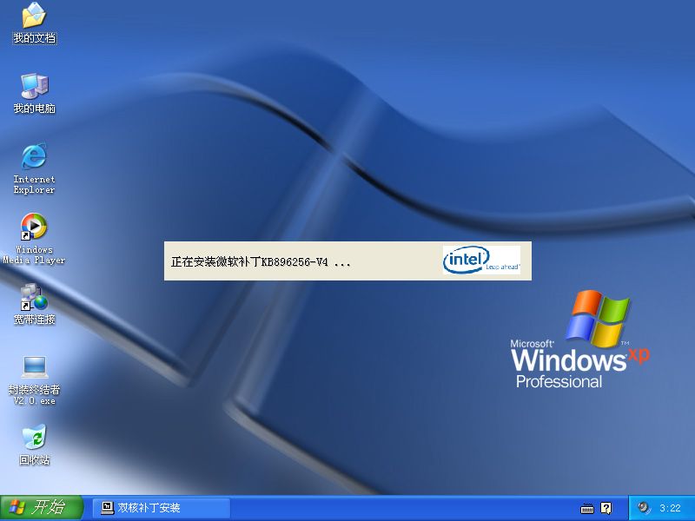The width and height of the screenshot is (695, 521).
Task: Click the 3:22 clock in the tray
Action: pos(670,508)
